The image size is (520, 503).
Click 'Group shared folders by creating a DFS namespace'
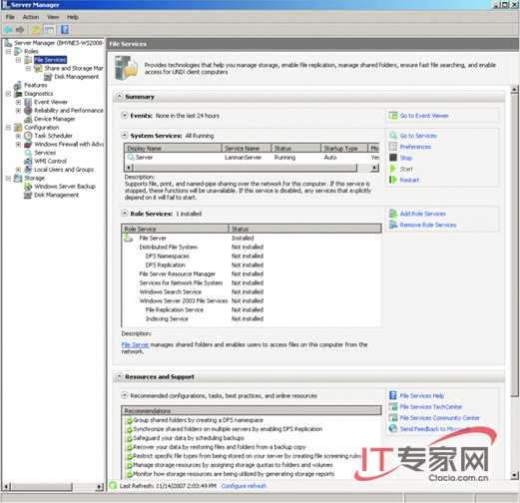[198, 420]
